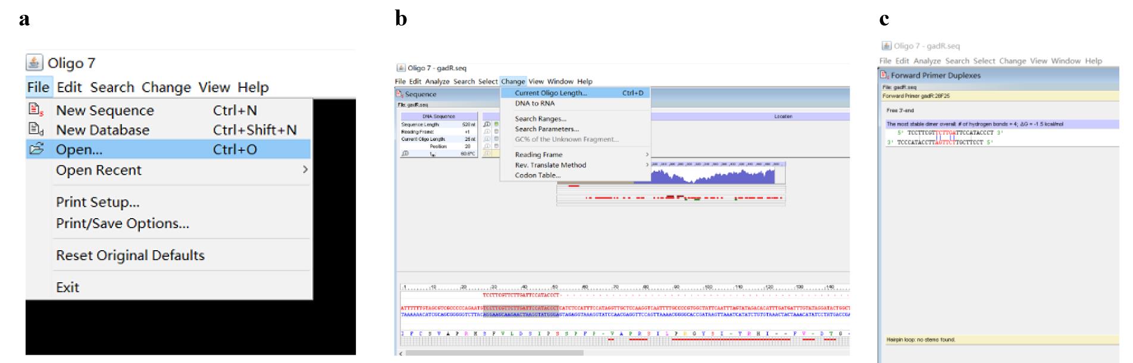The width and height of the screenshot is (1133, 363).
Task: Click the Oligo 7 app icon in the untitled window
Action: [35, 62]
